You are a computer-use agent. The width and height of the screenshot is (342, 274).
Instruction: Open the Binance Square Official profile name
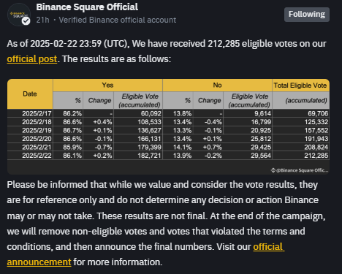point(87,7)
